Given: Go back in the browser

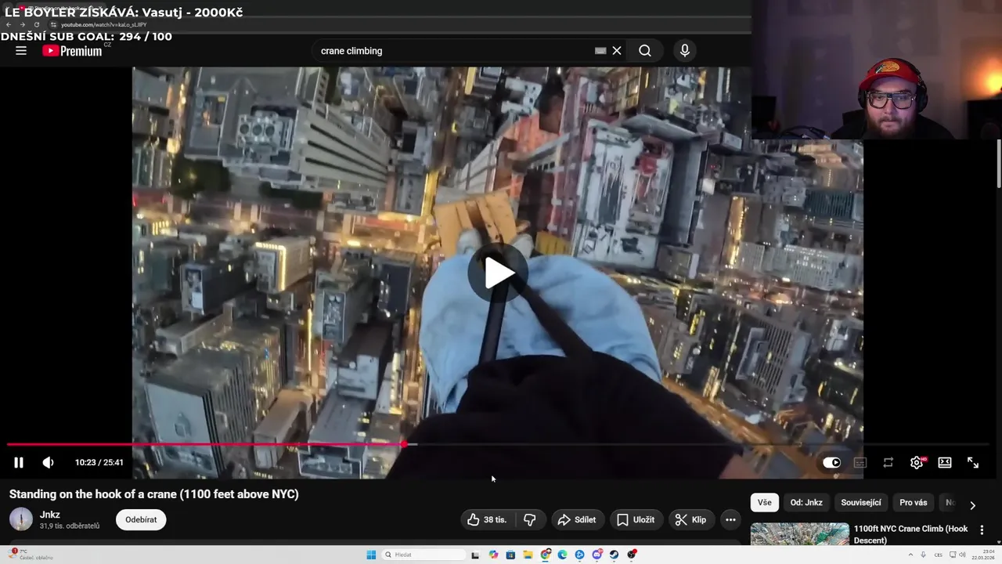Looking at the screenshot, I should coord(9,25).
